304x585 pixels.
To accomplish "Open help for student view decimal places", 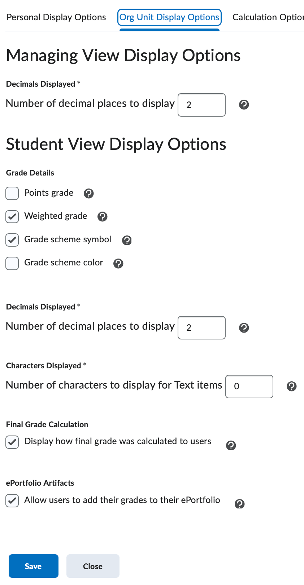I will click(244, 328).
